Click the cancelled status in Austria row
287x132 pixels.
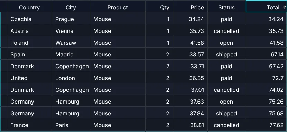(226, 30)
